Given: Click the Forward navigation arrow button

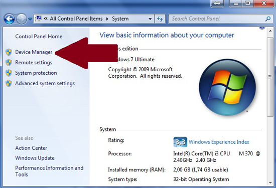Looking at the screenshot, I should (x=21, y=19).
